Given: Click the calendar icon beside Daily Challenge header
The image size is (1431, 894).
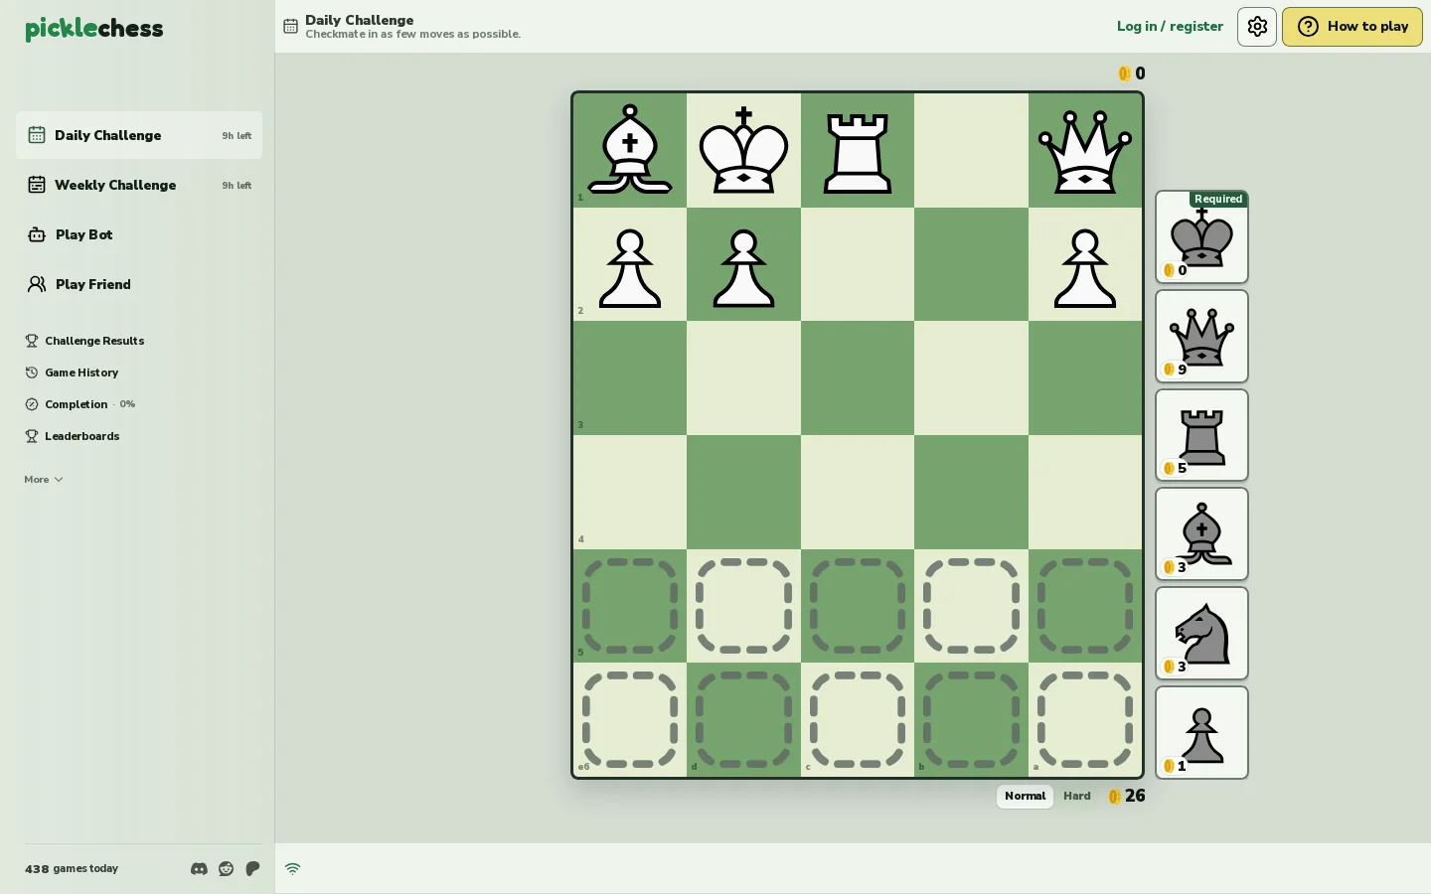Looking at the screenshot, I should pos(290,27).
